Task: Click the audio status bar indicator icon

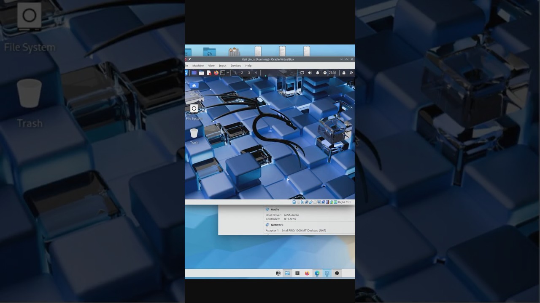Action: coord(302,202)
